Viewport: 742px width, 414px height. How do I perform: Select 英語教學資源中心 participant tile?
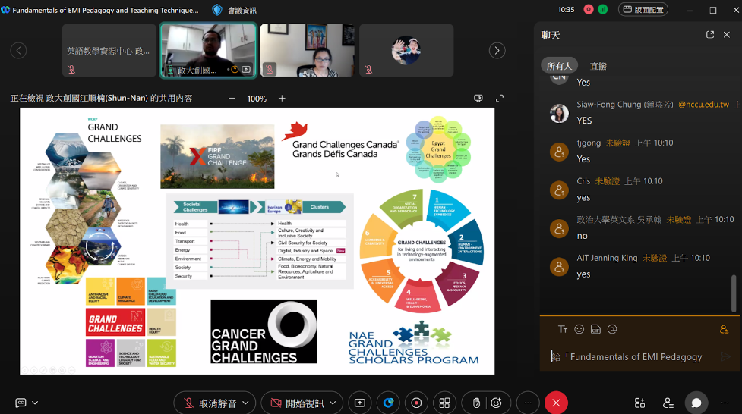pyautogui.click(x=109, y=51)
